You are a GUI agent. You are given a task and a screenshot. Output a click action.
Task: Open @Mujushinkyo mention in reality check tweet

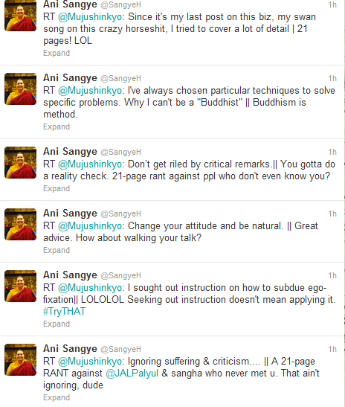(90, 164)
